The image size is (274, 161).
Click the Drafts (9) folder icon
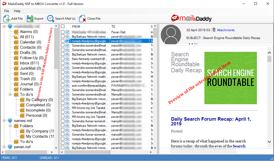coord(16,53)
